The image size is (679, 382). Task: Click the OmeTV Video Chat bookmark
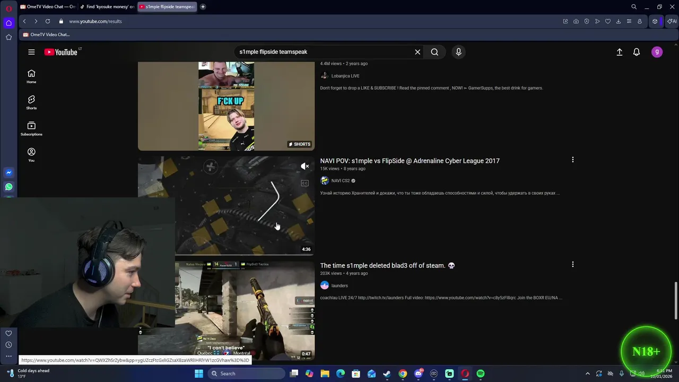coord(46,34)
